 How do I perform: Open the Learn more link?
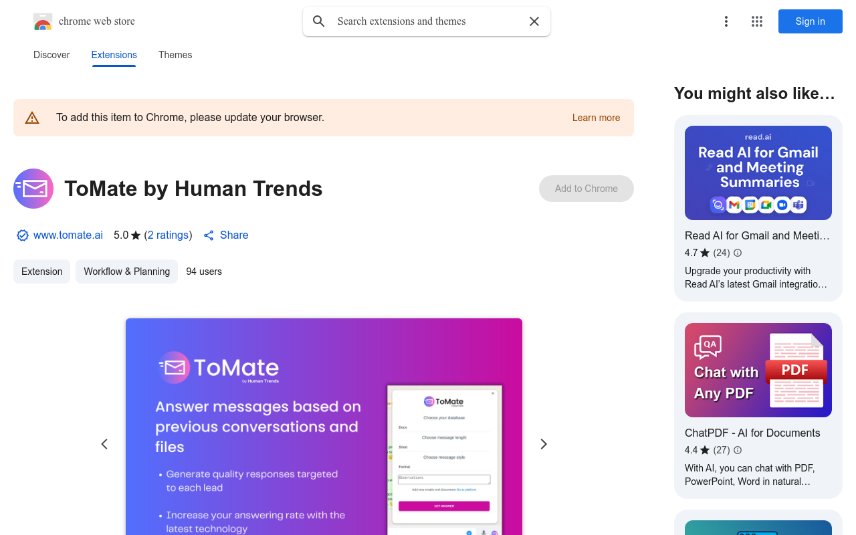[x=596, y=118]
